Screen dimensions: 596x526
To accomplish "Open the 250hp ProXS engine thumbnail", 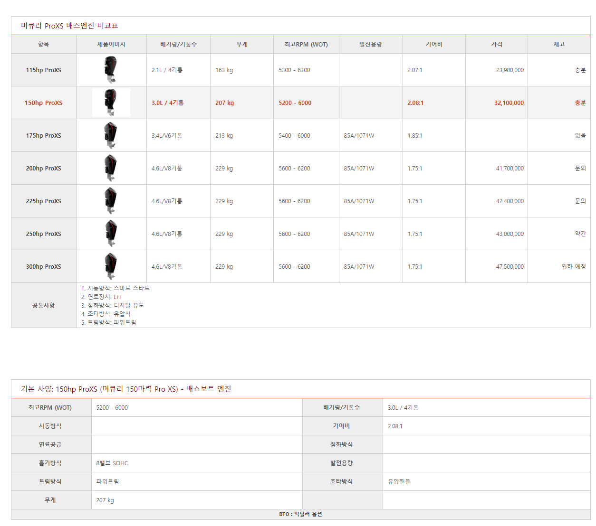I will point(111,234).
